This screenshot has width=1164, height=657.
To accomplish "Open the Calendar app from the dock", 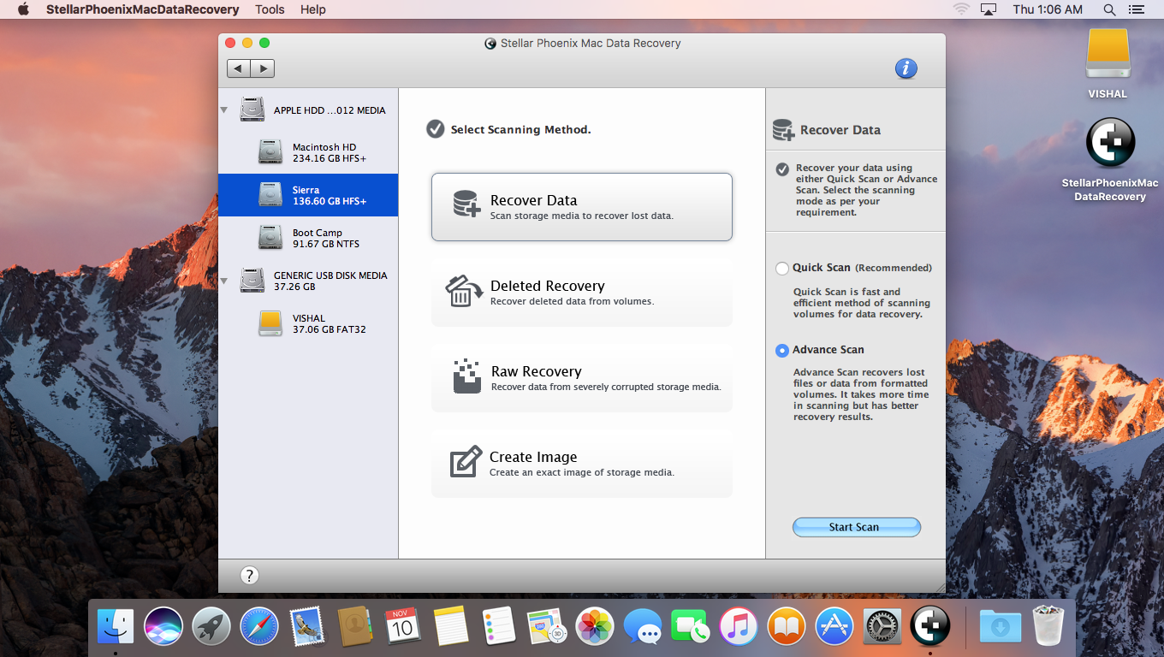I will [x=403, y=626].
